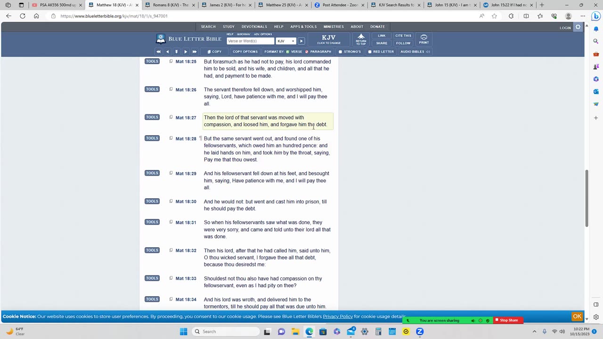The image size is (603, 339).
Task: Click next verse arrow in navigation bar
Action: 185,52
